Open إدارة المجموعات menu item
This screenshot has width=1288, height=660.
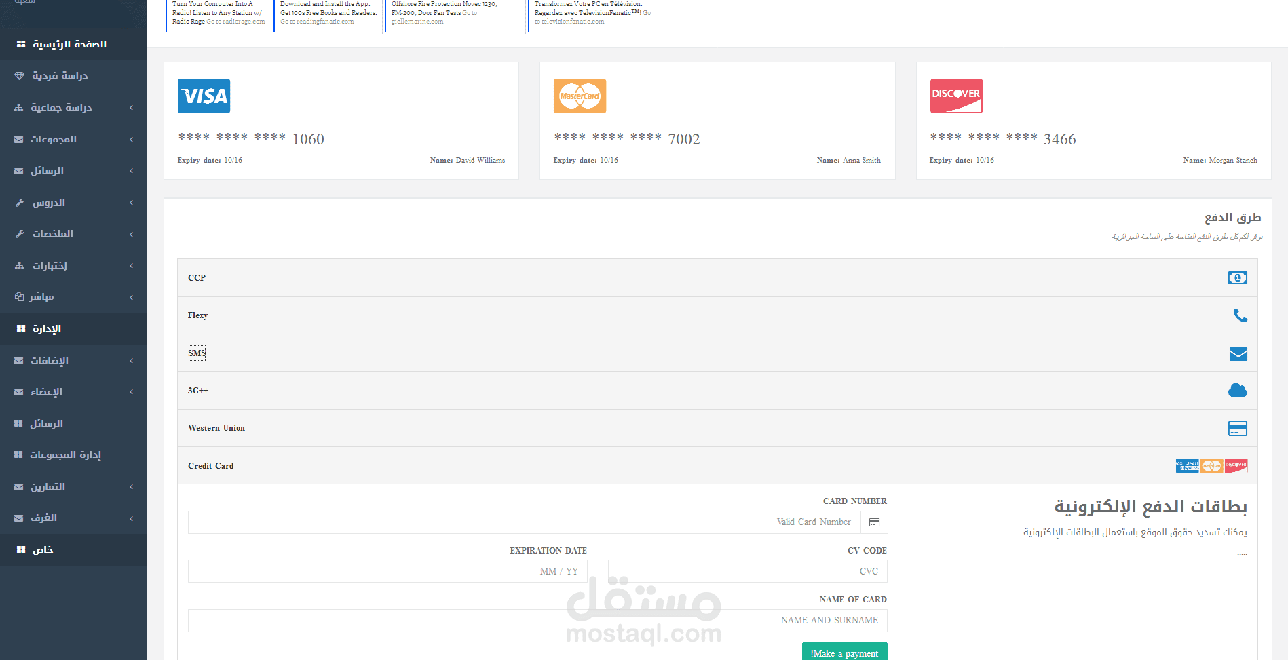tap(73, 455)
